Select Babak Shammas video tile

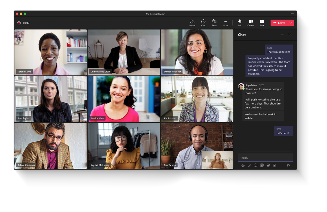[x=50, y=146]
